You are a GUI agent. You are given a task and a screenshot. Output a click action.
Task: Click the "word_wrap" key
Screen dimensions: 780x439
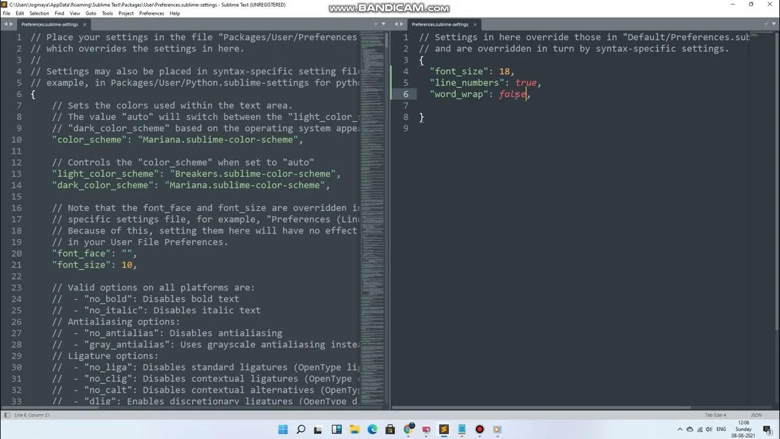click(459, 95)
